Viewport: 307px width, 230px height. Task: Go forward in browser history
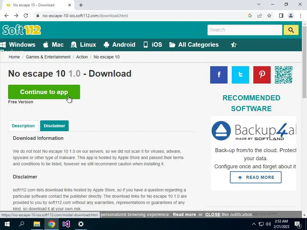[16, 16]
